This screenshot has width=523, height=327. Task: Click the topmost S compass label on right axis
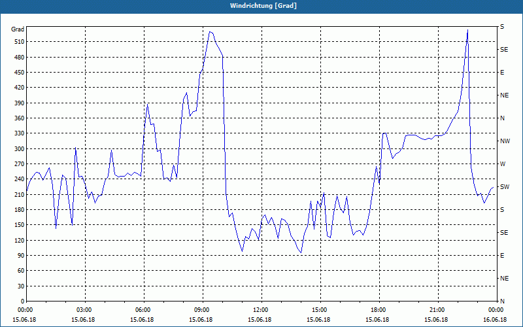(502, 27)
